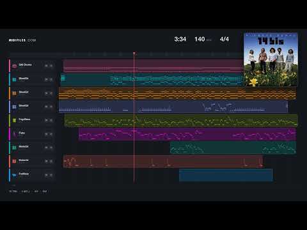307x230 pixels.
Task: Mute the orange SteelGtr track
Action: [x=46, y=93]
